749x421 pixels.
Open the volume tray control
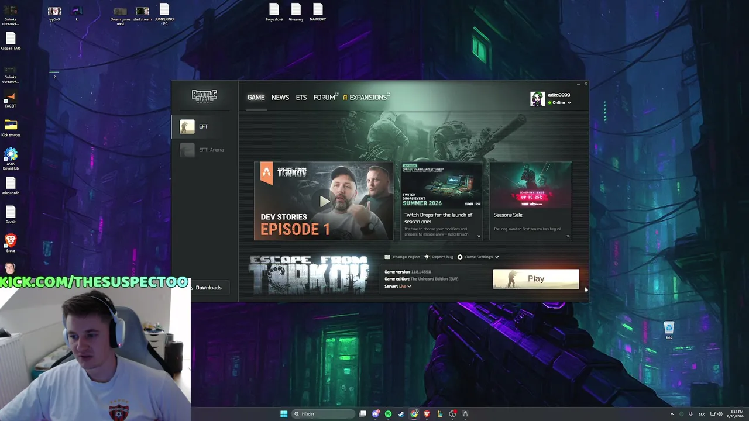[x=720, y=414]
